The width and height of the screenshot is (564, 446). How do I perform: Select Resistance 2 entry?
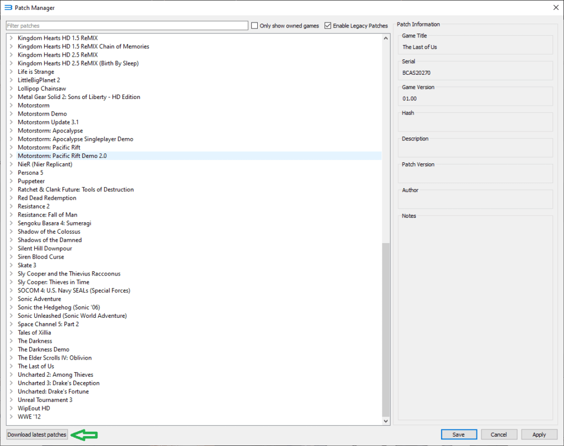[34, 206]
